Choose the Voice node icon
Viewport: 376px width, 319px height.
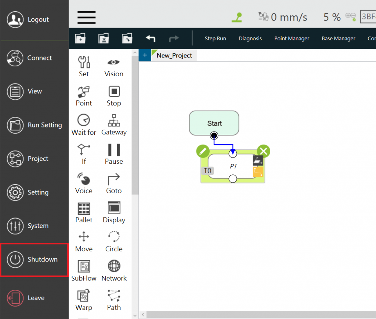[x=84, y=179]
